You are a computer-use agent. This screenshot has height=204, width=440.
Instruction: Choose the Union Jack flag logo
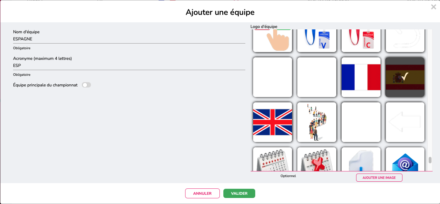(x=273, y=122)
